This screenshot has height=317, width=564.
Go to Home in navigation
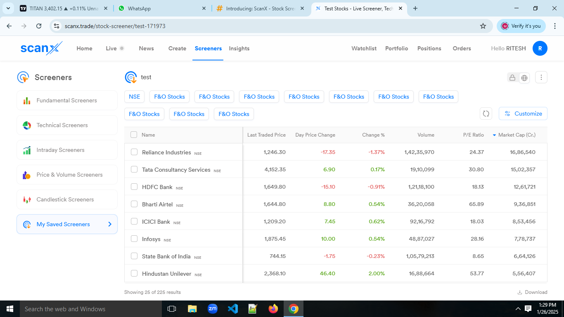84,48
